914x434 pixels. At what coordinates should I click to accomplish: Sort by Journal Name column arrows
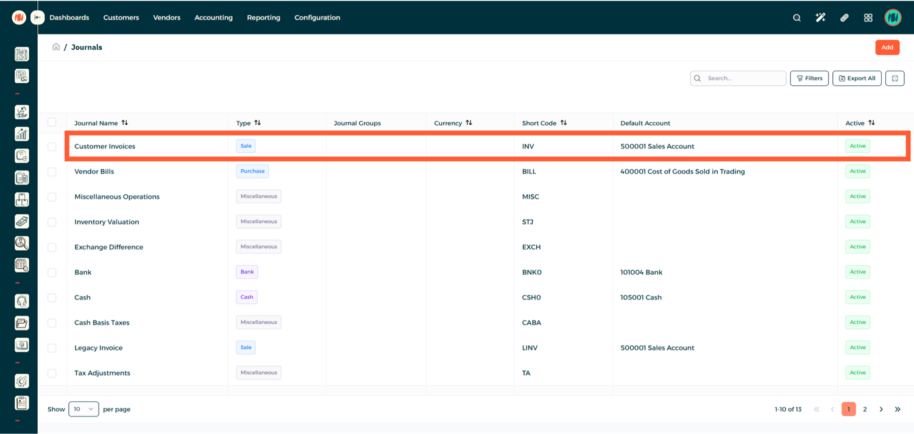[x=125, y=123]
